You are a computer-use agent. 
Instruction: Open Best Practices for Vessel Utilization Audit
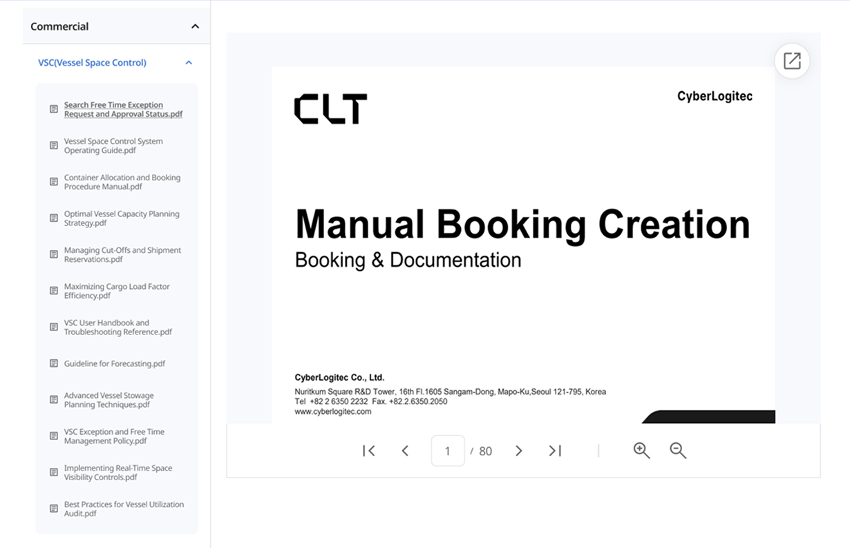[x=124, y=509]
